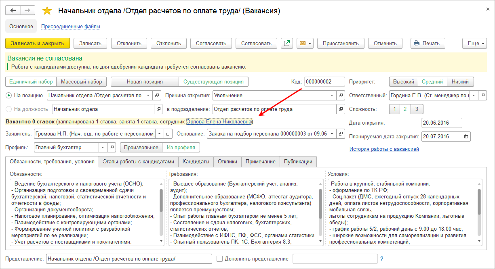The height and width of the screenshot is (269, 495).
Task: Click the printer Печать button
Action: tap(428, 43)
